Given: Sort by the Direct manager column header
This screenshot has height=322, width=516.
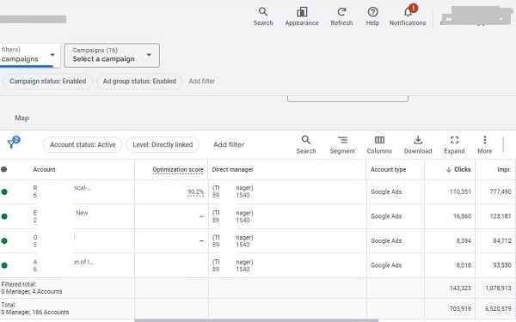Looking at the screenshot, I should click(233, 169).
